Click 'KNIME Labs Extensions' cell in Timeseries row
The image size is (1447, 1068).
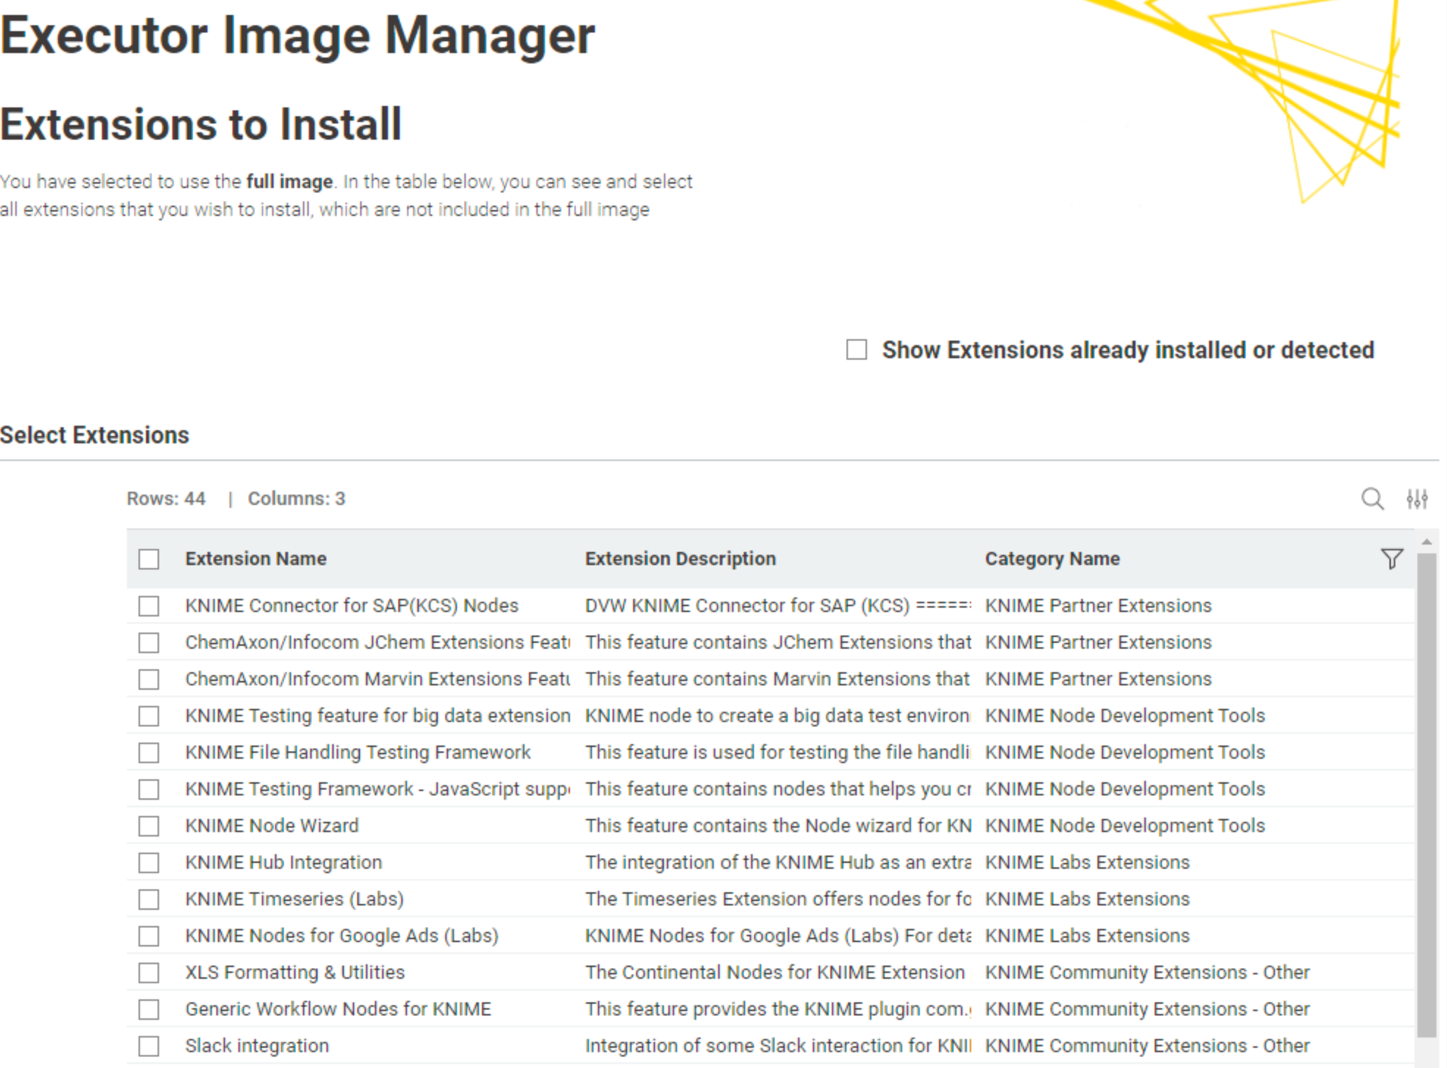(1087, 899)
